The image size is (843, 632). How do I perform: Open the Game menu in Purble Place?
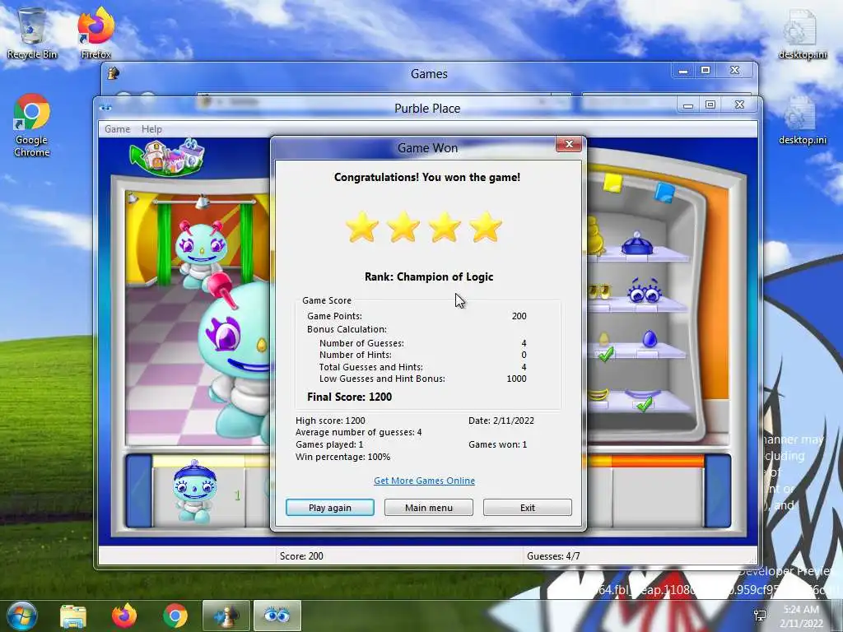[117, 129]
